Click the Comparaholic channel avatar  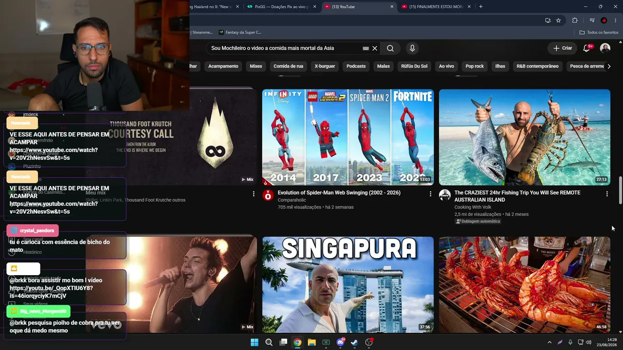(x=268, y=195)
